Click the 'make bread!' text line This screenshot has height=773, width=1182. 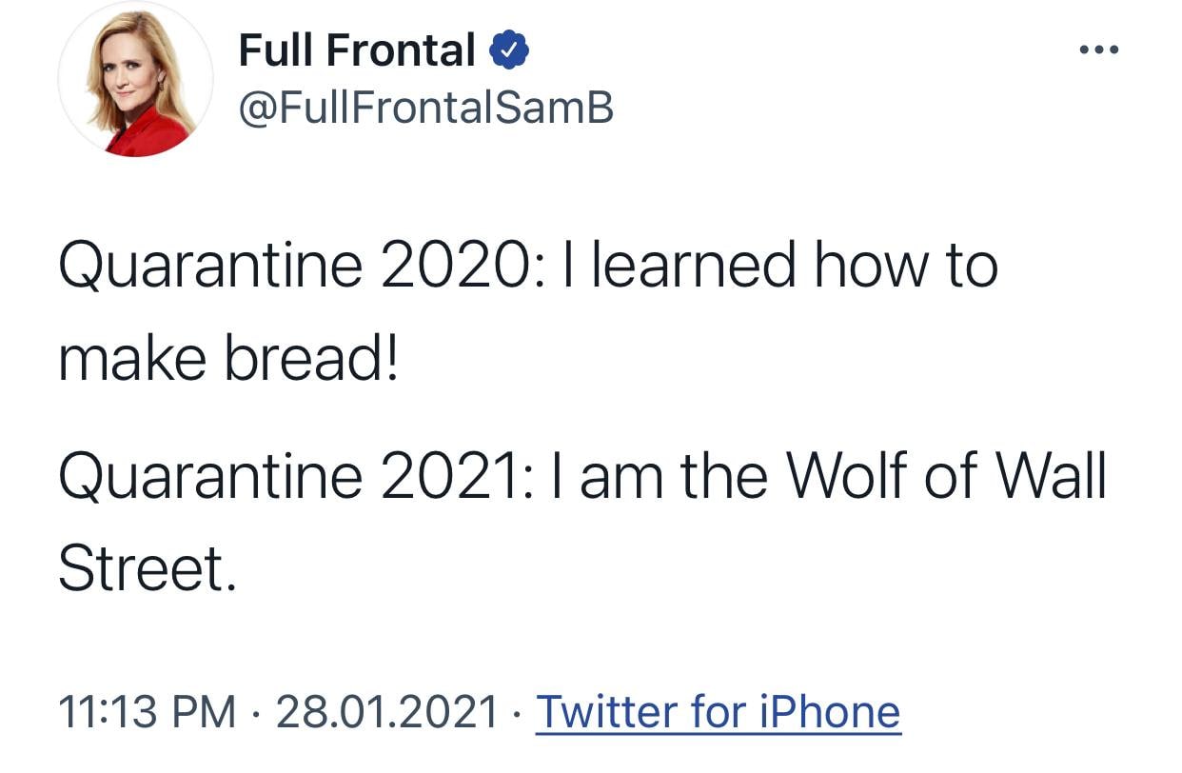229,359
